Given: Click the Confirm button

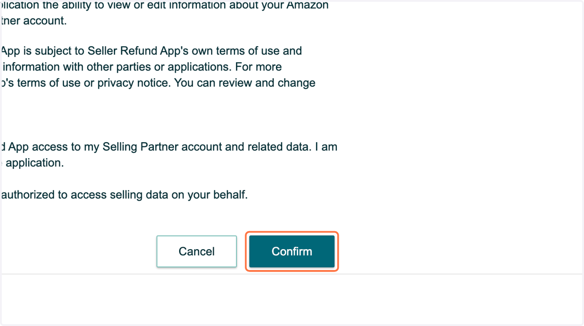Looking at the screenshot, I should pyautogui.click(x=292, y=252).
